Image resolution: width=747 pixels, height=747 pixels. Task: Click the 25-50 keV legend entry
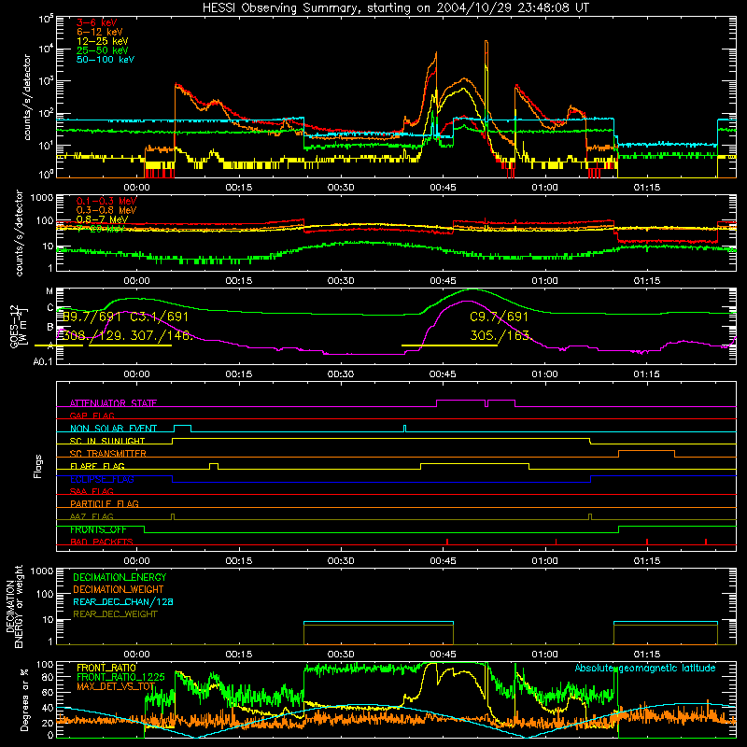tap(102, 50)
